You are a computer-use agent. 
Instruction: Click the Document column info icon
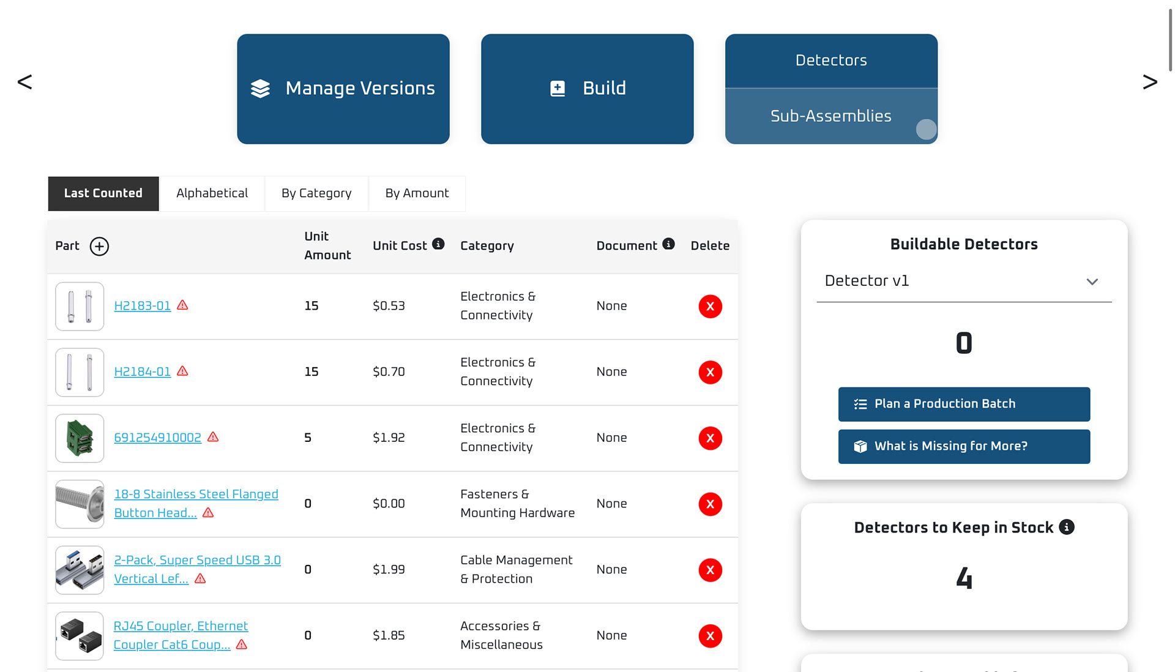[668, 244]
